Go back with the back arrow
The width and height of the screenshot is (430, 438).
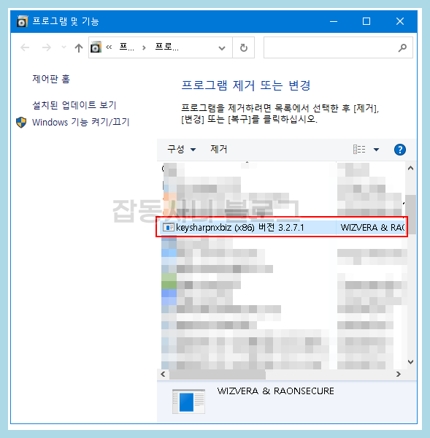pyautogui.click(x=25, y=47)
